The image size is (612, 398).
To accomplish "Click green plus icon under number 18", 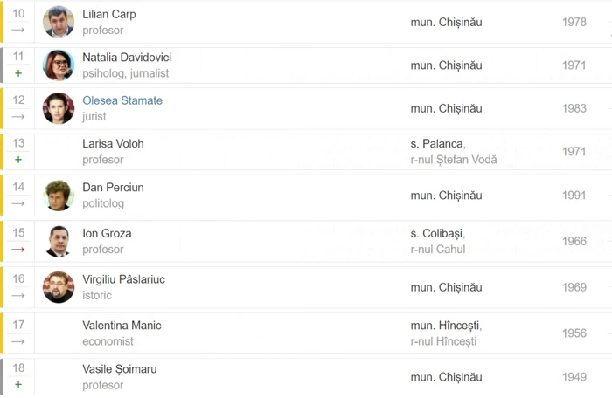I will click(x=18, y=384).
